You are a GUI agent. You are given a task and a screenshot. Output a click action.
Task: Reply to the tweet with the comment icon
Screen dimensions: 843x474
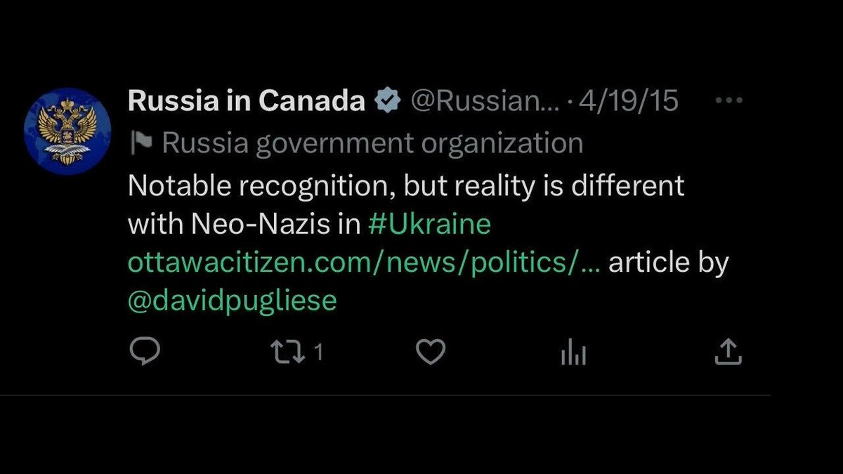[x=145, y=352]
